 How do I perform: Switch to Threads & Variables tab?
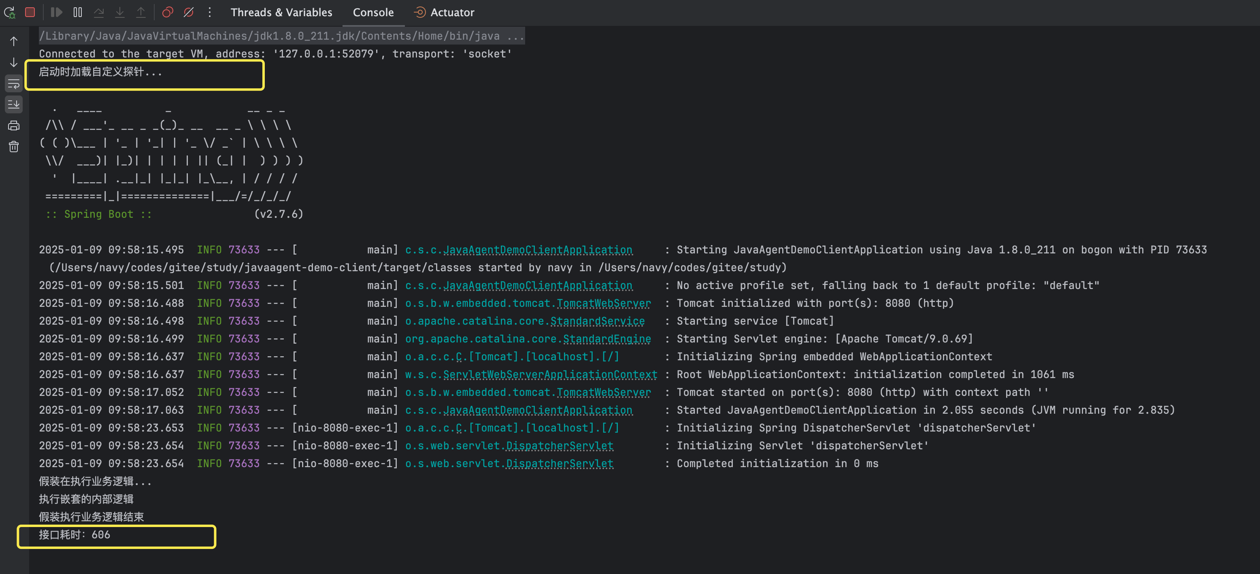[281, 12]
